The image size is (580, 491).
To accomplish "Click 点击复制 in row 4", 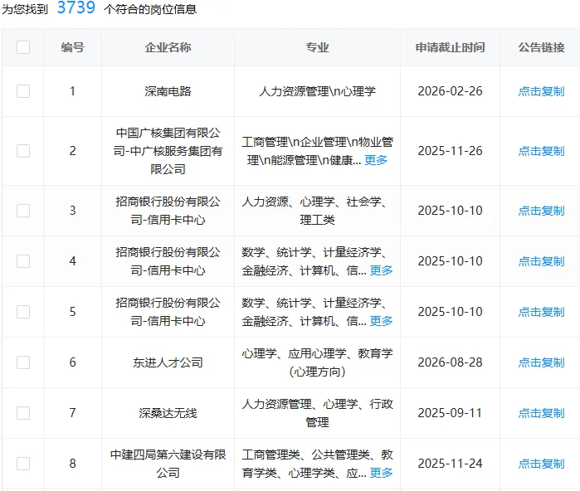I will click(541, 261).
